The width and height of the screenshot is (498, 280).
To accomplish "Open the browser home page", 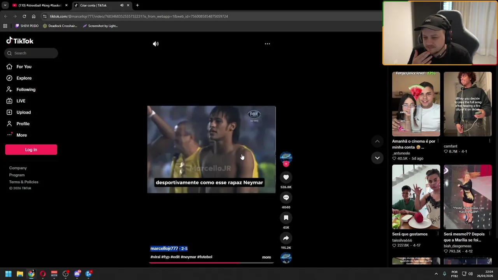I will (x=33, y=16).
